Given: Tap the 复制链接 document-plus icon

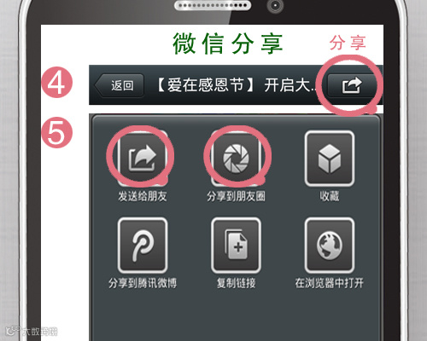Looking at the screenshot, I should click(236, 246).
